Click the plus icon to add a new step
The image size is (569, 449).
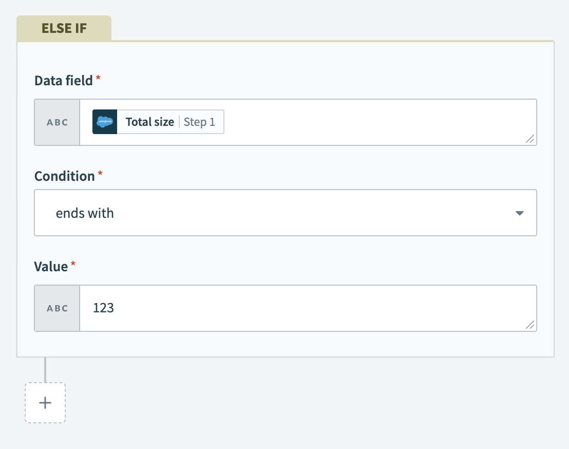[x=45, y=403]
